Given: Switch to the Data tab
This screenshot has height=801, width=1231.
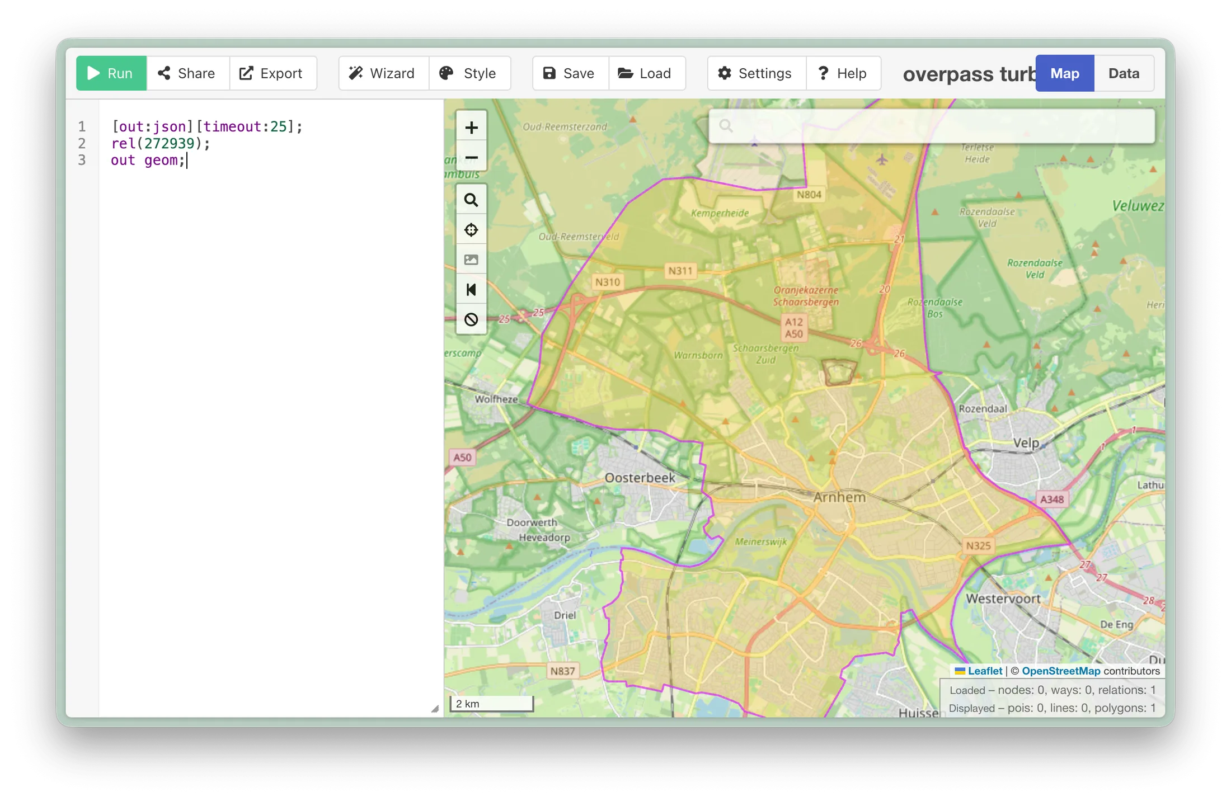Looking at the screenshot, I should pos(1123,73).
